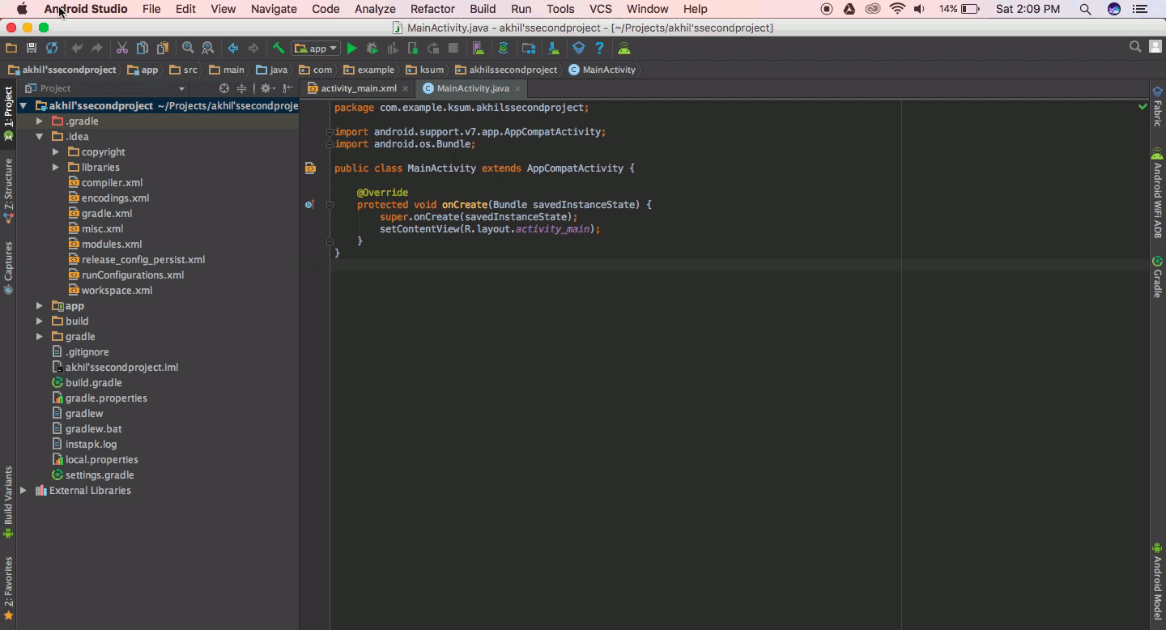Open Project Structure icon

coord(529,49)
